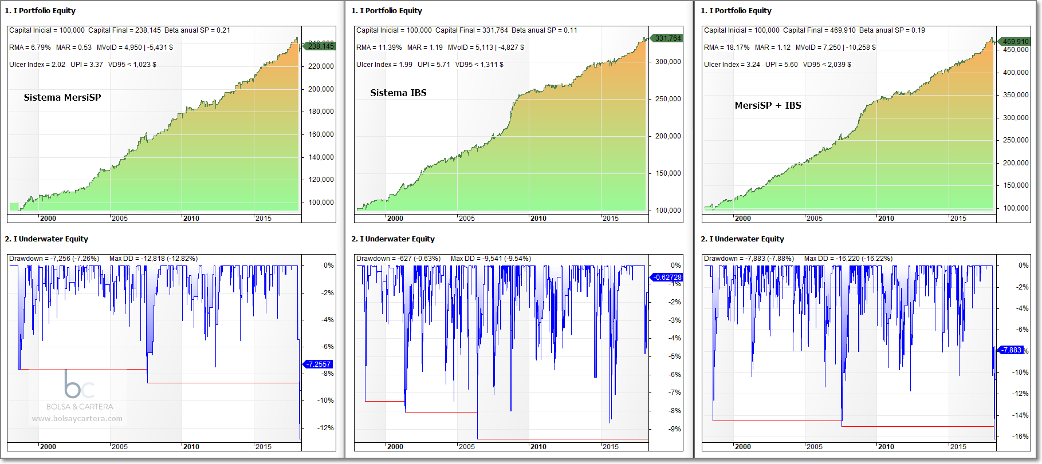The height and width of the screenshot is (464, 1042).
Task: Select the 'VD95 < 2,039 $' text
Action: click(x=827, y=65)
